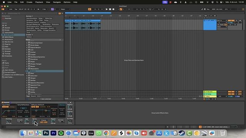Toggle the Loop switch in transport

[150, 9]
